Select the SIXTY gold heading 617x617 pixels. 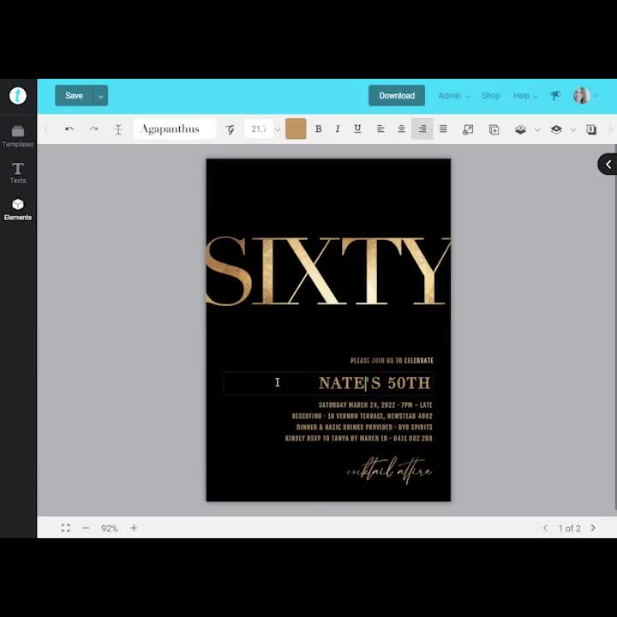point(328,271)
